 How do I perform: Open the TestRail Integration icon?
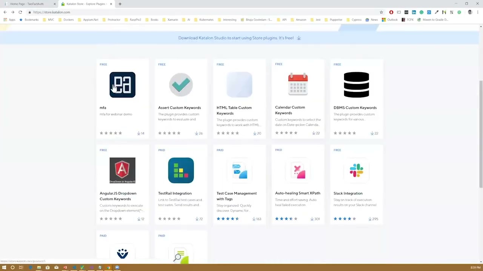[181, 170]
